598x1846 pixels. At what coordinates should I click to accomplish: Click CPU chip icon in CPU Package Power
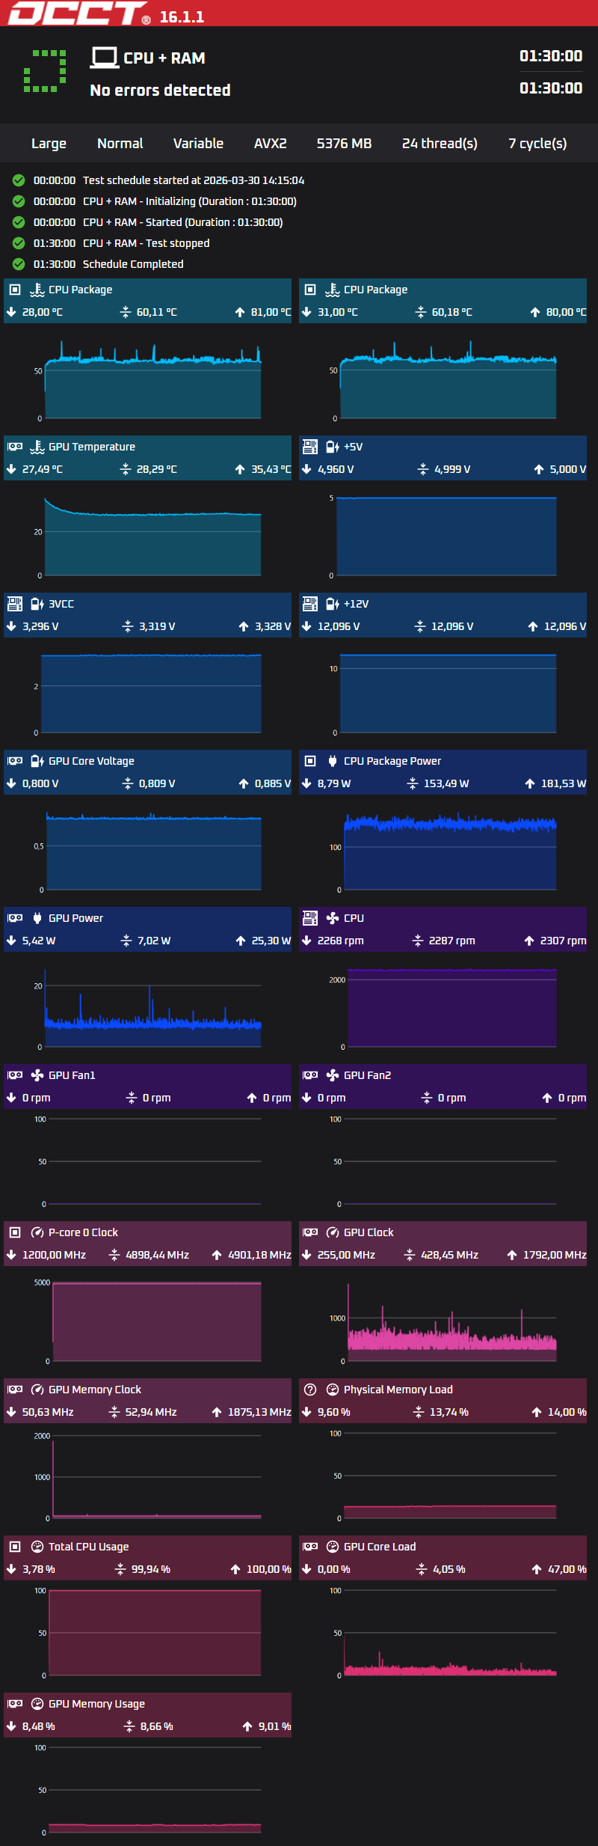(310, 761)
